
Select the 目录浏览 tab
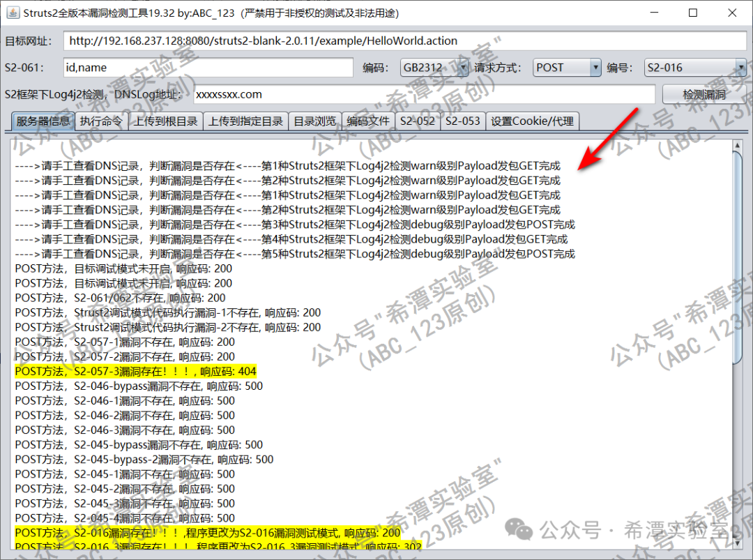[314, 121]
